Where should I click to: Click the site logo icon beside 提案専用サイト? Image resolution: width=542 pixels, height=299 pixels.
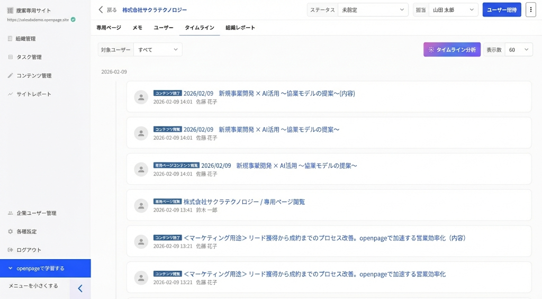(x=10, y=11)
